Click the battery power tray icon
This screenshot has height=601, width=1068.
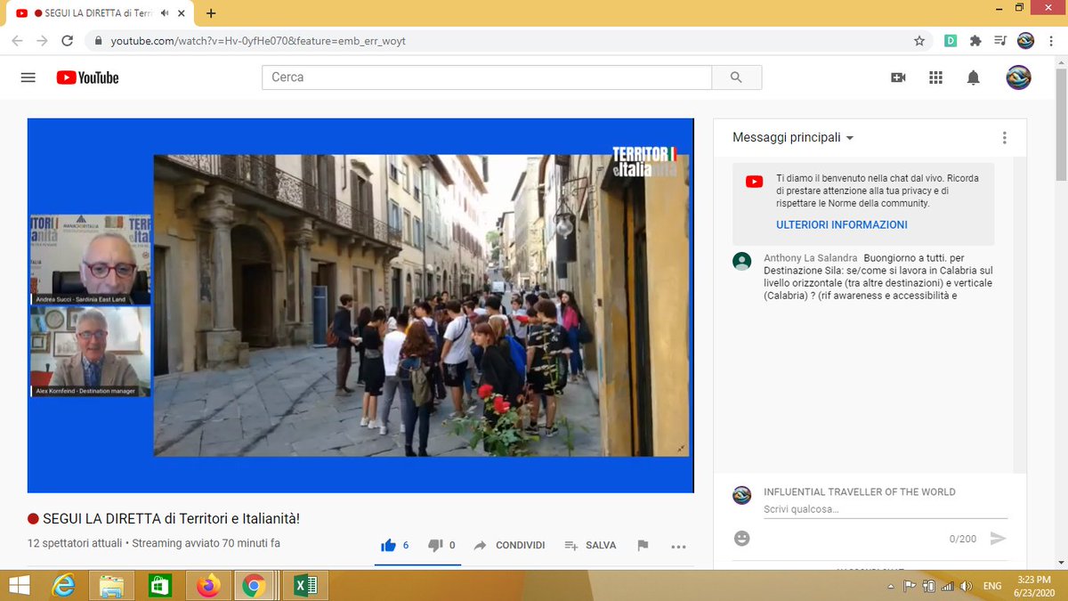coord(929,586)
